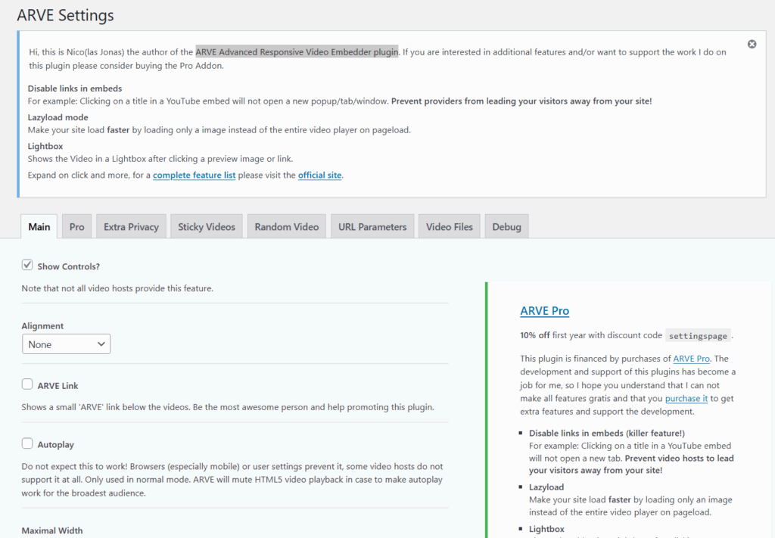Open the Random Video tab
Screen dimensions: 775x538
tap(287, 227)
